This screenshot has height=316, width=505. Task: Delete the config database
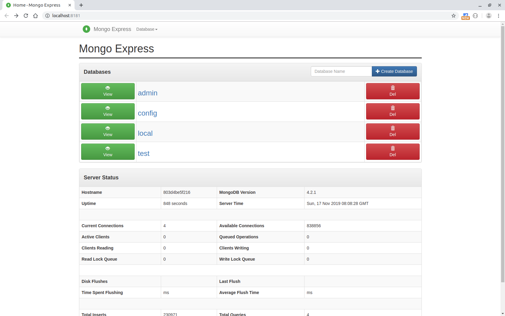[393, 111]
